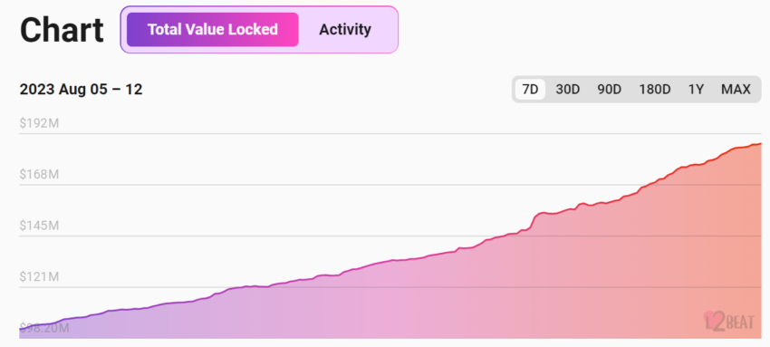Click the chart line's leftmost starting point
Viewport: 770px width, 347px height.
pos(20,328)
